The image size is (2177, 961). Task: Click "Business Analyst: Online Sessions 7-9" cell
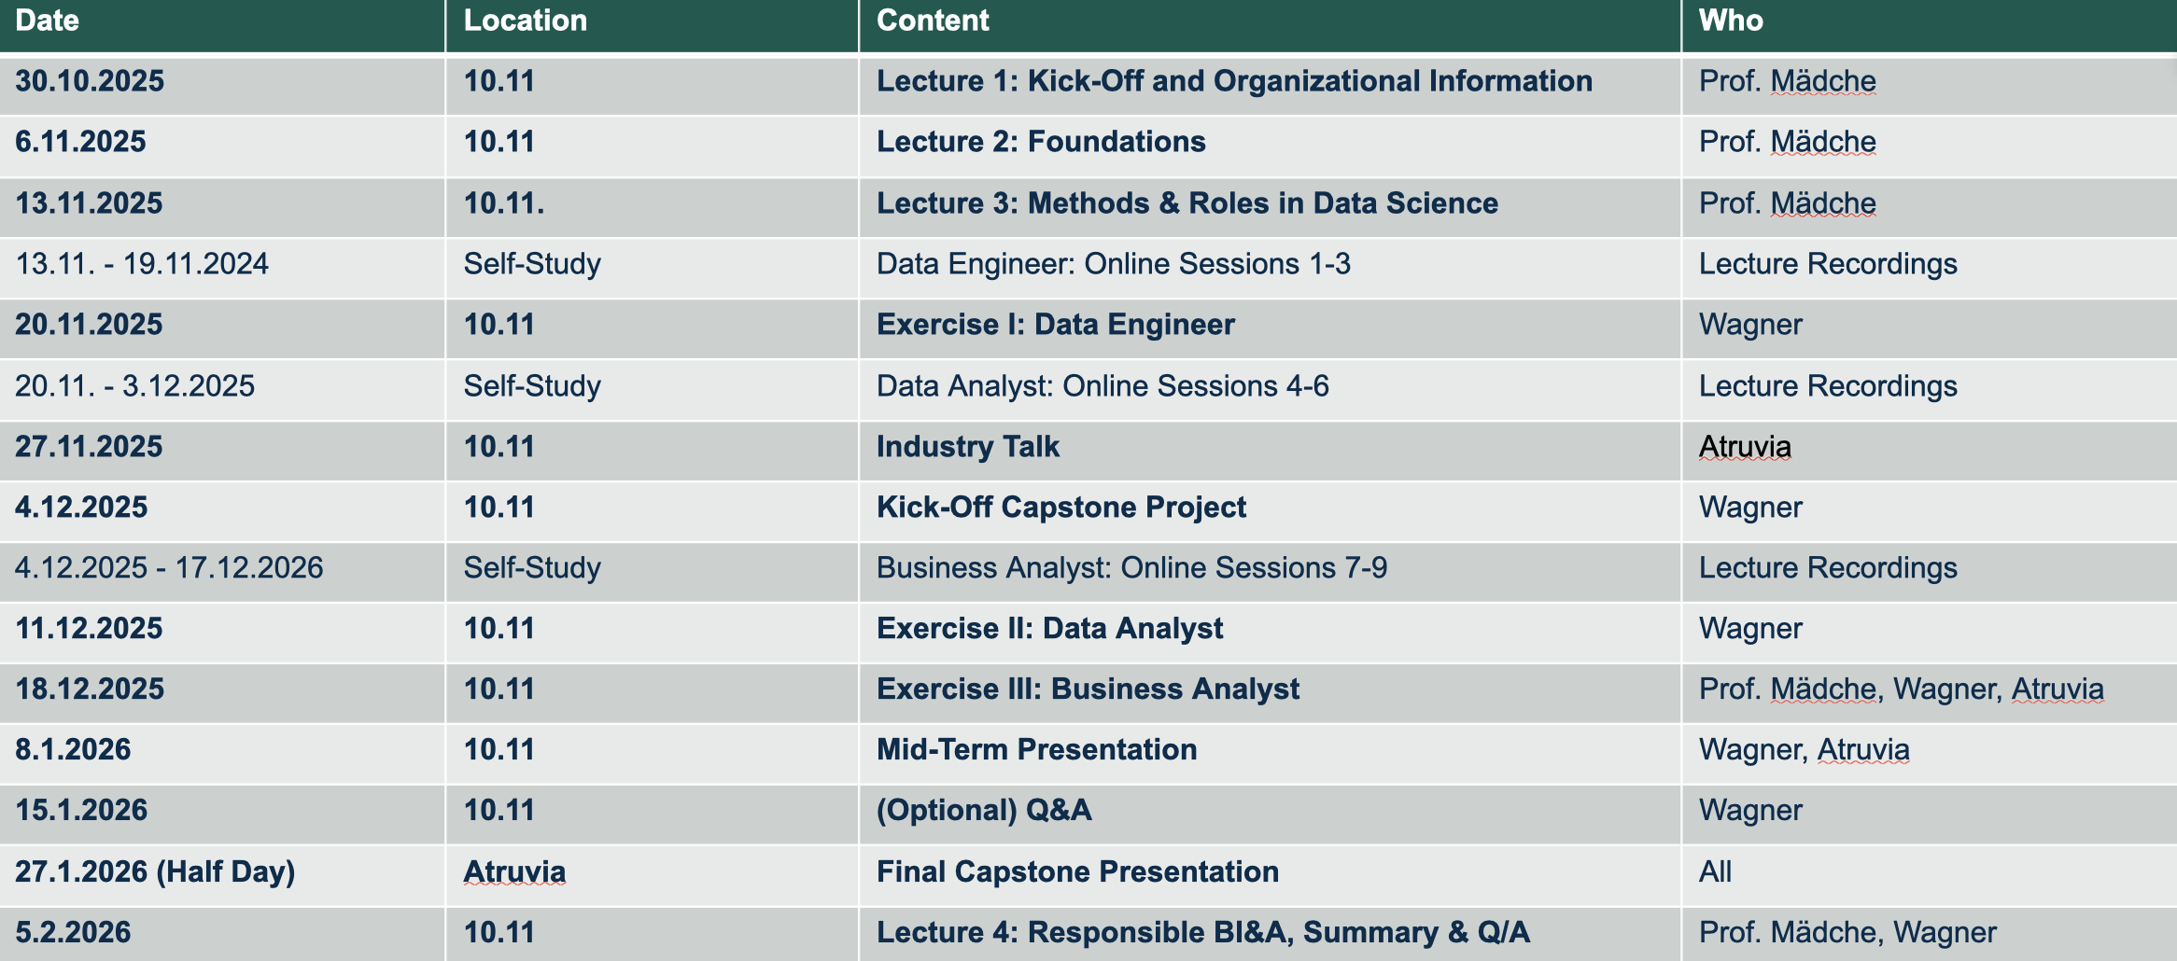1131,568
